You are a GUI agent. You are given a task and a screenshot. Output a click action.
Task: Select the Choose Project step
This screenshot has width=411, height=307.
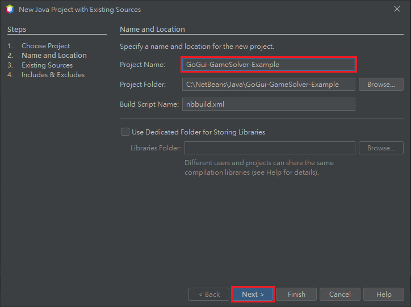coord(45,46)
